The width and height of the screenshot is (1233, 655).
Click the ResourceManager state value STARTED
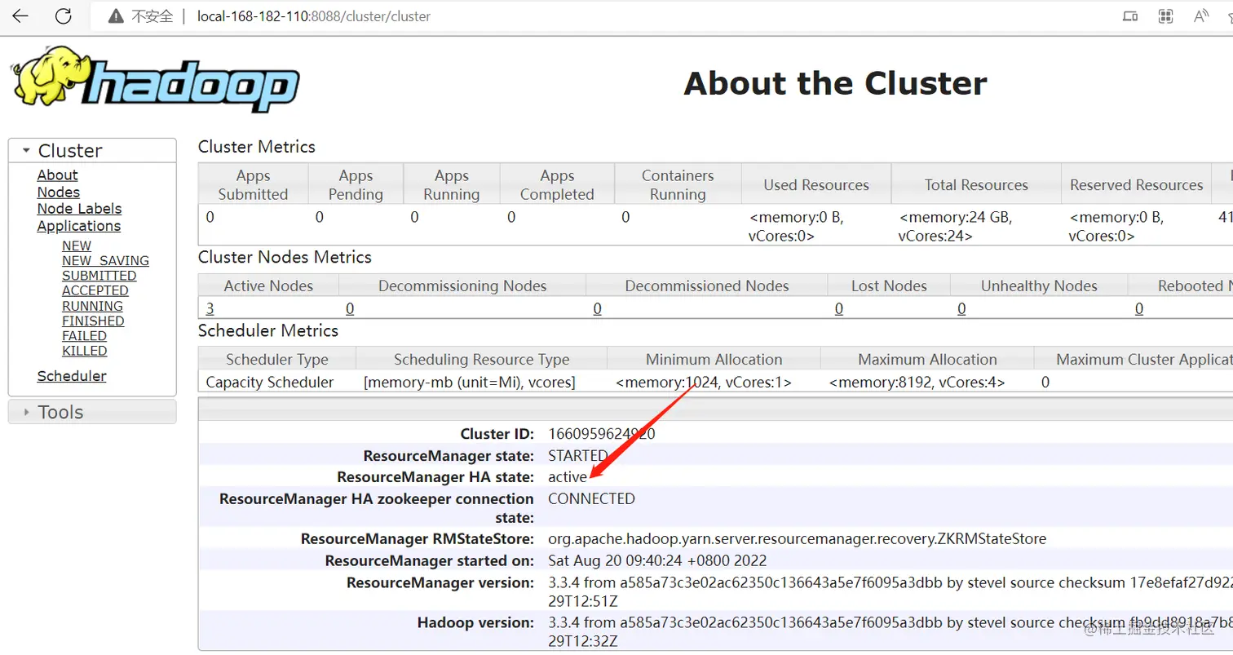[x=578, y=455]
